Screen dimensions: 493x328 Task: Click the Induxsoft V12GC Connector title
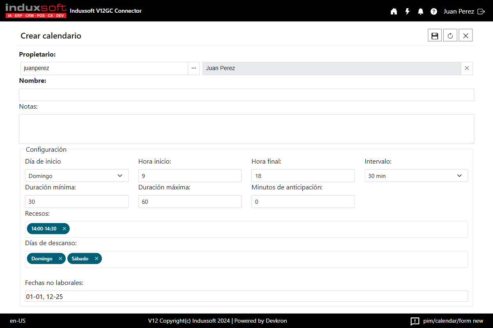click(x=106, y=11)
